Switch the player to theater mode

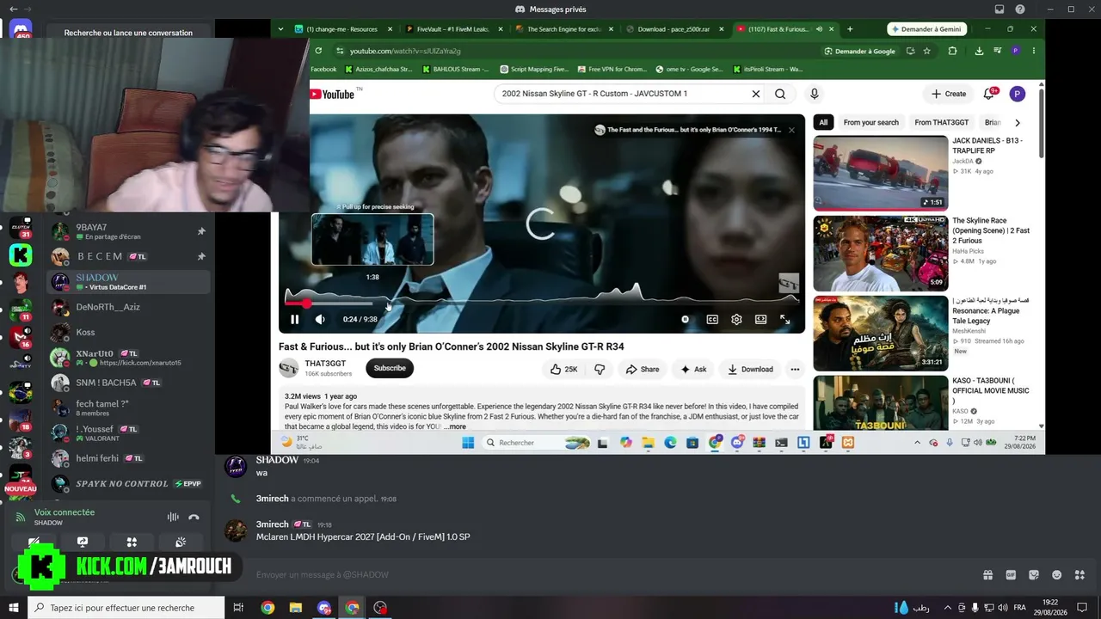pyautogui.click(x=760, y=319)
